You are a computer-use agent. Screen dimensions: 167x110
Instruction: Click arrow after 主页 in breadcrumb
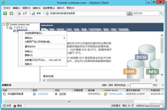(30, 13)
